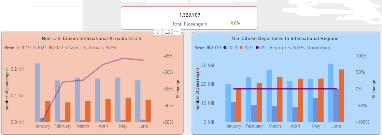Select March 2019 bar in departures chart
This screenshot has width=382, height=135.
pyautogui.click(x=269, y=96)
